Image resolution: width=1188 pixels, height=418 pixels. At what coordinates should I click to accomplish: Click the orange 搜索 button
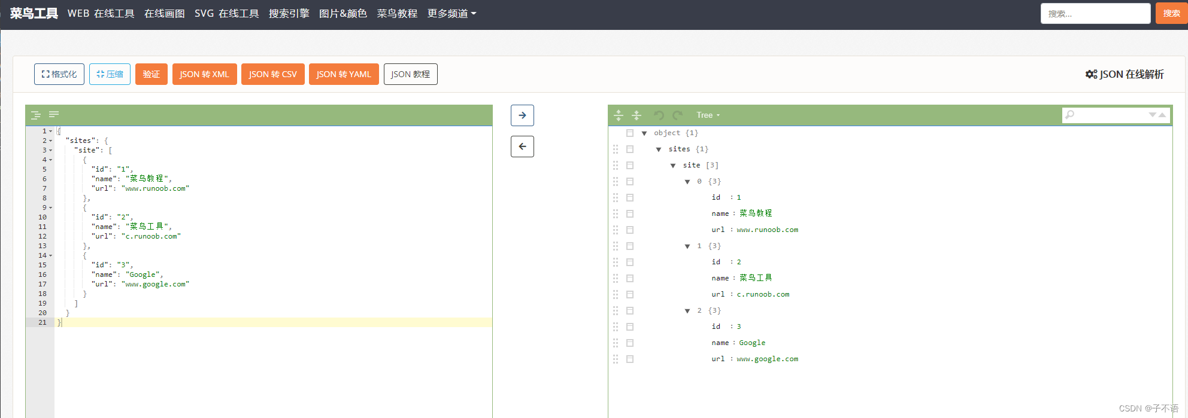[1171, 13]
